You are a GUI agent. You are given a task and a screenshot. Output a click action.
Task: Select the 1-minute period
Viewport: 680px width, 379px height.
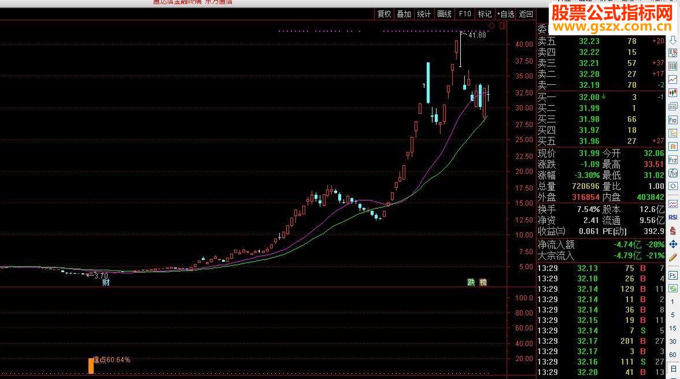(x=672, y=302)
